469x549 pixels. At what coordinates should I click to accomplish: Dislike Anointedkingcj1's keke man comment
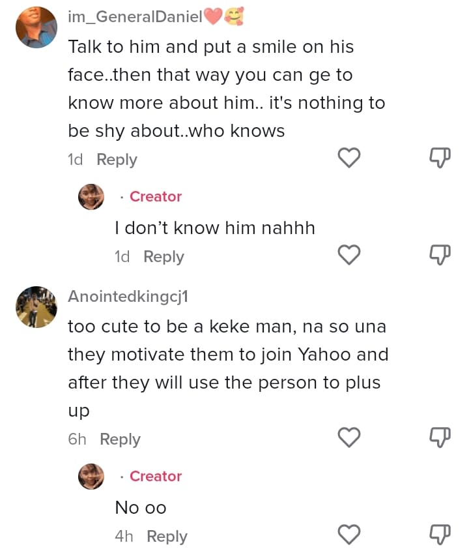pos(441,438)
